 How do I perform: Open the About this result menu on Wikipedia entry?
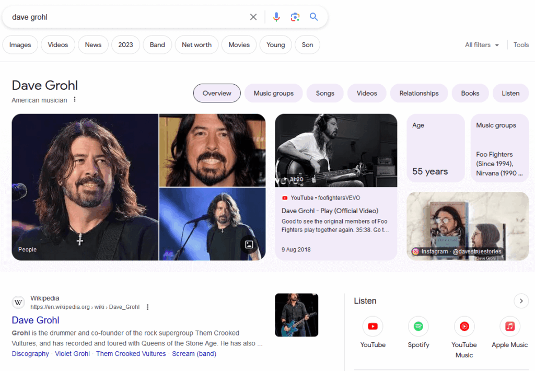point(148,307)
